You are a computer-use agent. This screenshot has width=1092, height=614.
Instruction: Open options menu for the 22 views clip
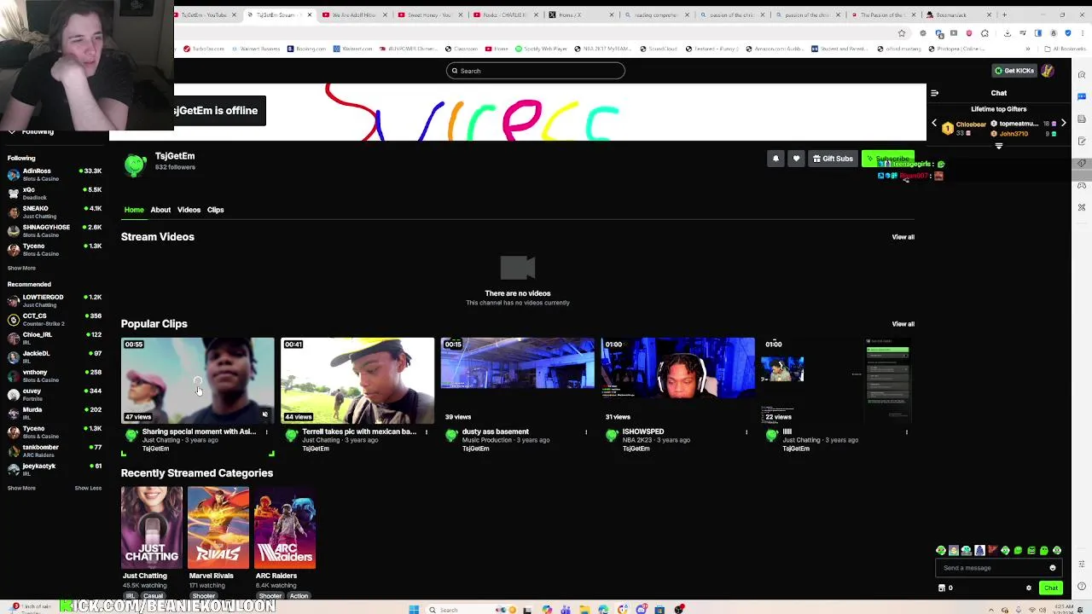point(906,432)
